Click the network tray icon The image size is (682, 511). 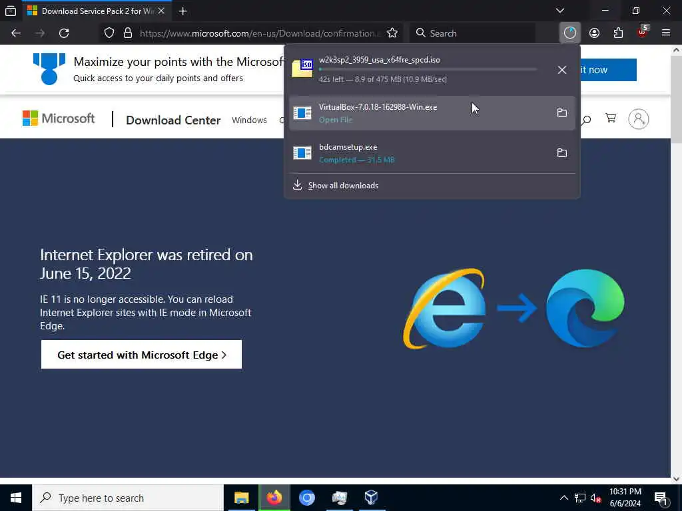click(580, 498)
